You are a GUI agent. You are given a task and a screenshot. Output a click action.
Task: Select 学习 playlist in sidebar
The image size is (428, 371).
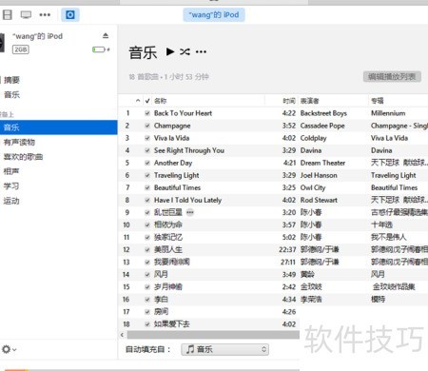coord(11,185)
